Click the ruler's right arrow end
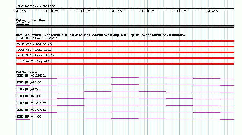The width and height of the screenshot is (242, 135). (233, 8)
